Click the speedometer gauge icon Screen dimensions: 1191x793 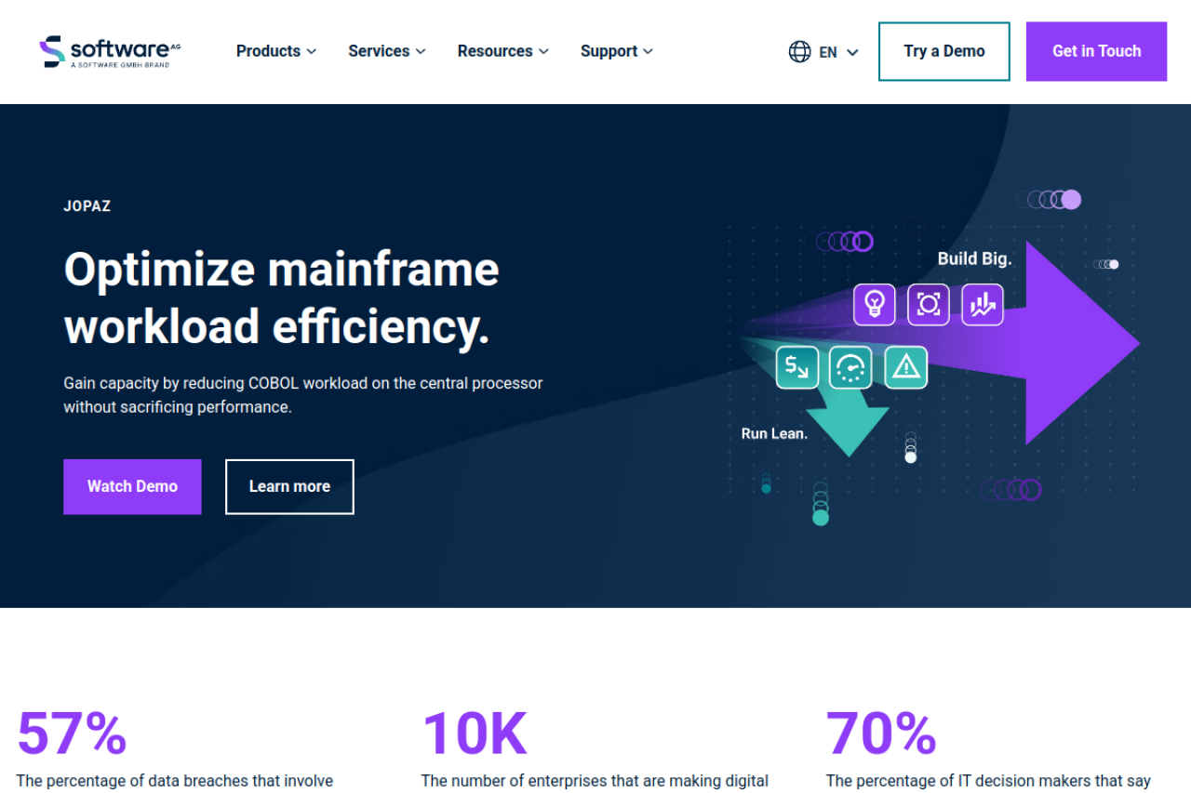pos(850,367)
